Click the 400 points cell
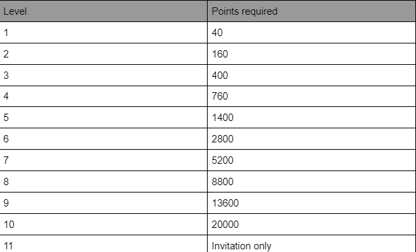Screen dimensions: 416x252 pyautogui.click(x=311, y=75)
